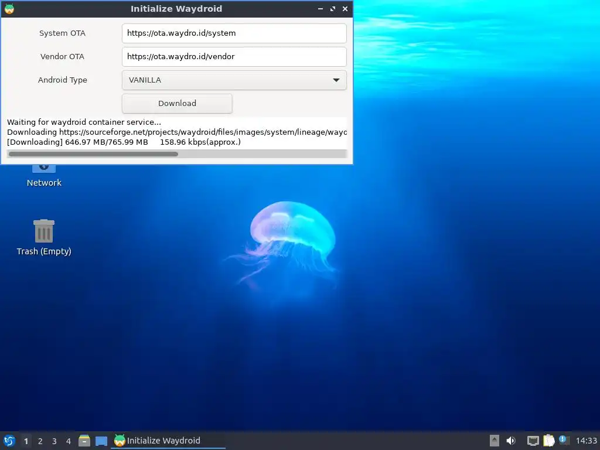Screen dimensions: 600x450
Task: Maximize the Initialize Waydroid window
Action: tap(333, 8)
